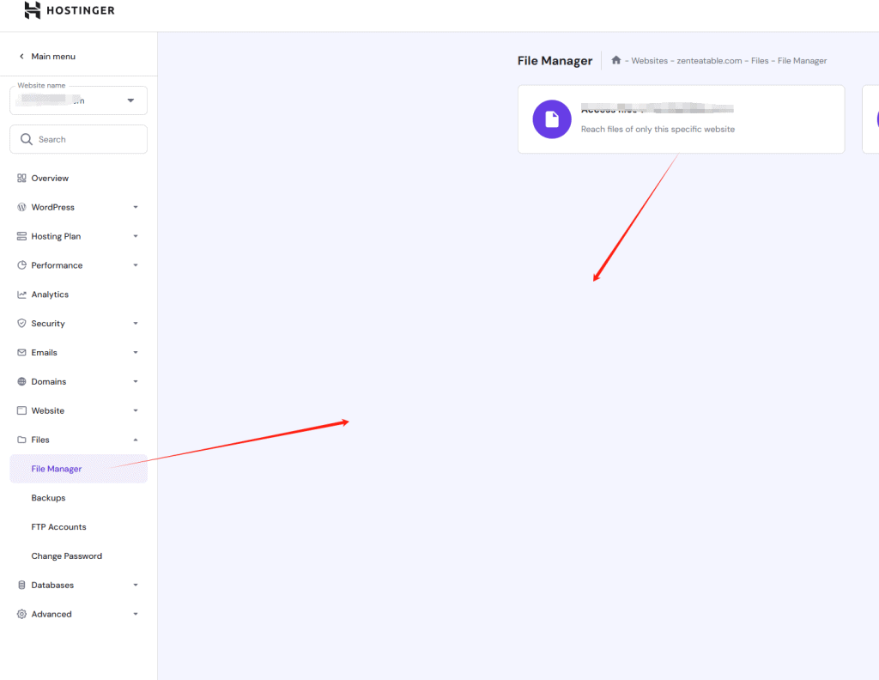Select File Manager in sidebar
879x680 pixels.
[78, 469]
